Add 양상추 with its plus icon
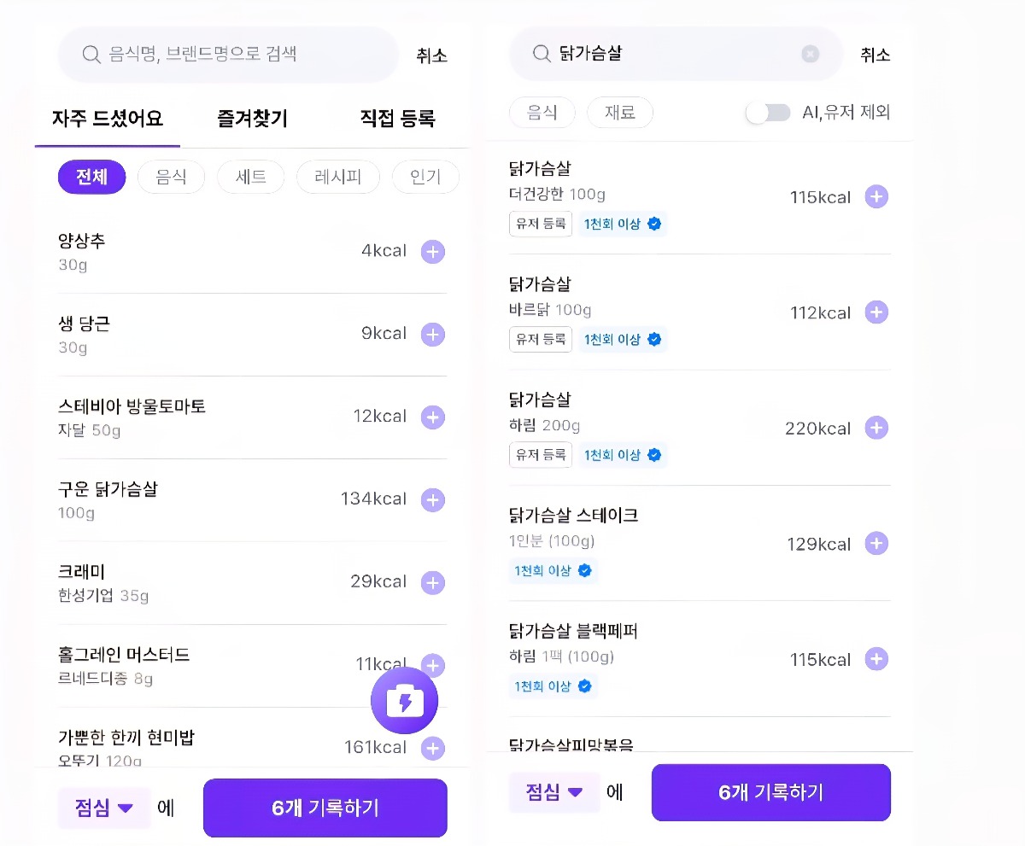This screenshot has height=846, width=1025. pyautogui.click(x=433, y=252)
